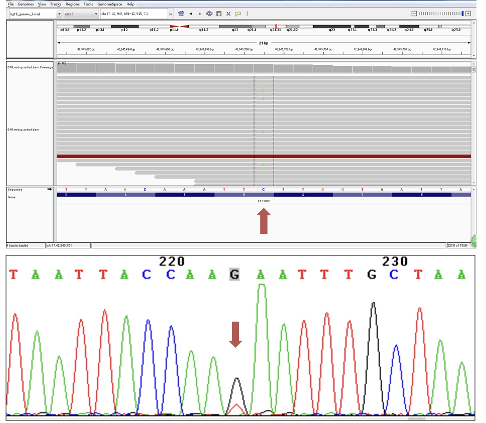The image size is (486, 423).
Task: Select the dark red highlighted read
Action: tap(264, 157)
